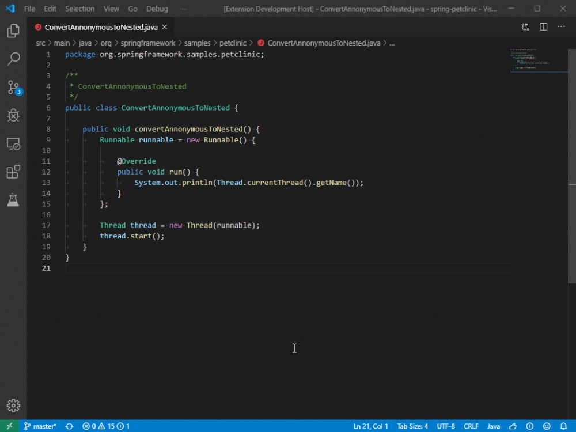Viewport: 576px width, 432px height.
Task: Open the UTF-8 encoding selector
Action: tap(446, 426)
